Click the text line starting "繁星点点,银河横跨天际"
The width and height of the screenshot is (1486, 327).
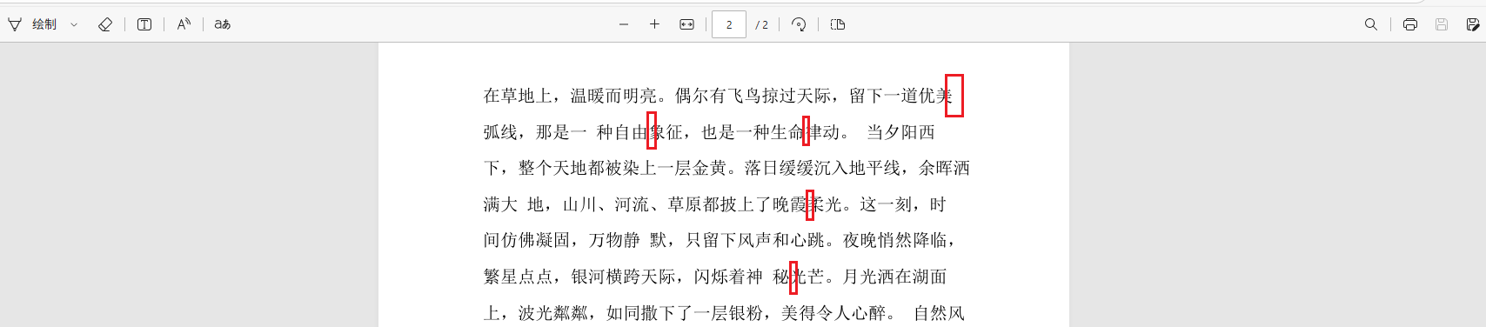pyautogui.click(x=715, y=277)
